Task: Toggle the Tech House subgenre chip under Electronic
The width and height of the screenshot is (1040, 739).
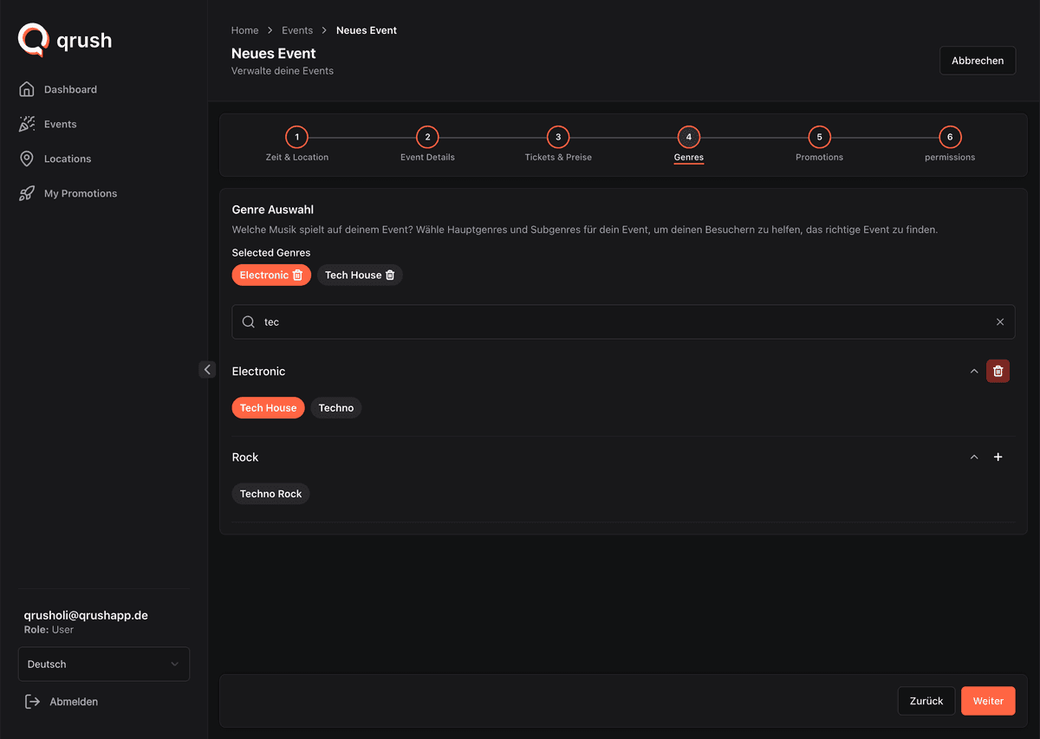Action: tap(268, 408)
